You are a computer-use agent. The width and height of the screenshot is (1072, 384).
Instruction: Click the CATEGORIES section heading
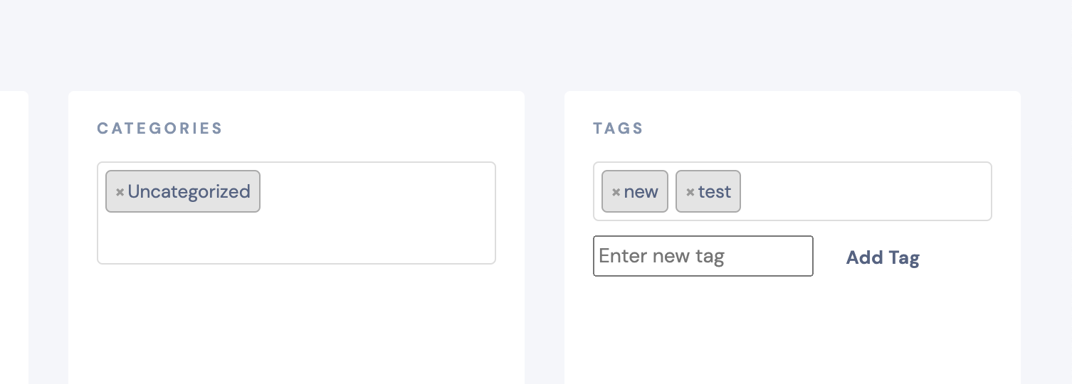click(x=160, y=129)
